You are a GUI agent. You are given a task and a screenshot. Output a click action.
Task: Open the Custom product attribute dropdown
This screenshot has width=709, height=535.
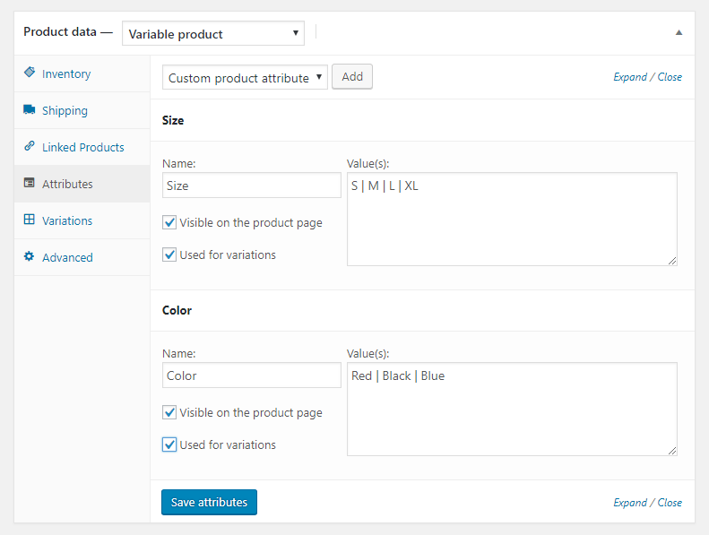[245, 78]
